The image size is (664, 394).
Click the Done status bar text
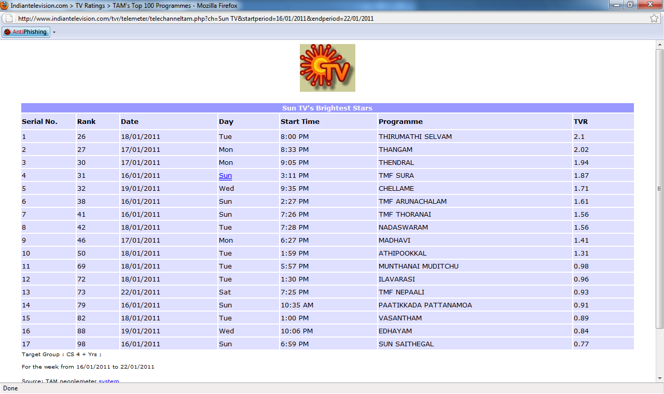[10, 388]
